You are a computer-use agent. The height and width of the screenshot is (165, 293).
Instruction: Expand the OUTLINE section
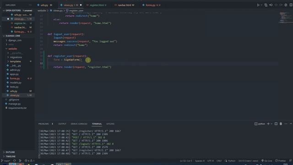point(10,152)
